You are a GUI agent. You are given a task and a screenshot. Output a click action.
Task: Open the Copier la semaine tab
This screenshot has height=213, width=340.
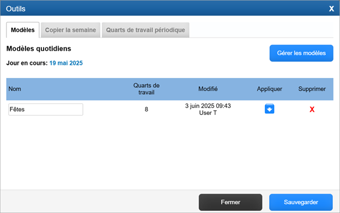pyautogui.click(x=70, y=30)
